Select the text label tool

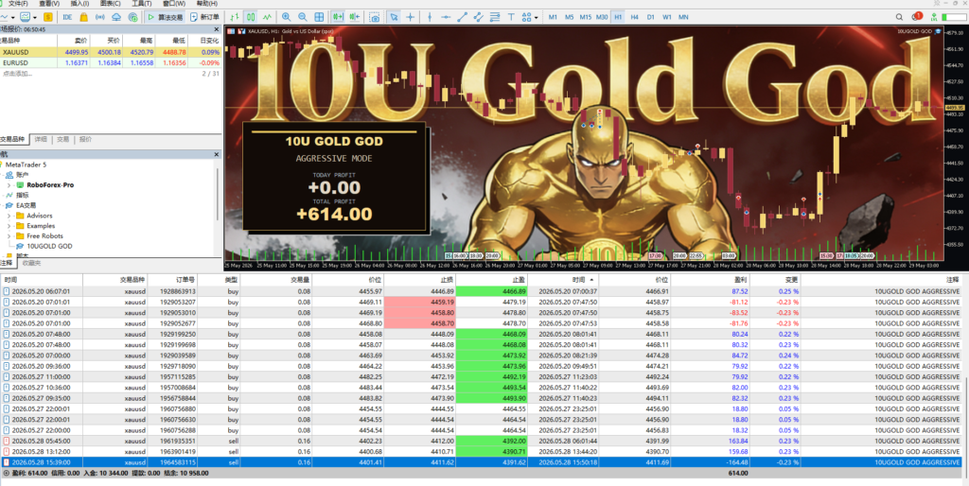(x=511, y=17)
